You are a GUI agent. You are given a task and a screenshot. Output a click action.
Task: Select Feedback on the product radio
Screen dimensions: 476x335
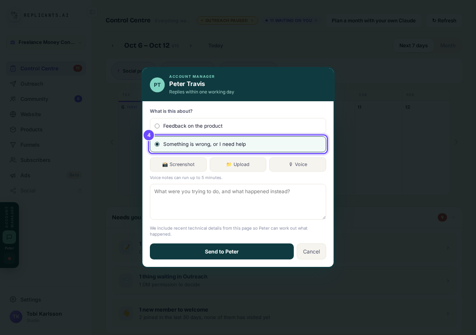point(157,126)
